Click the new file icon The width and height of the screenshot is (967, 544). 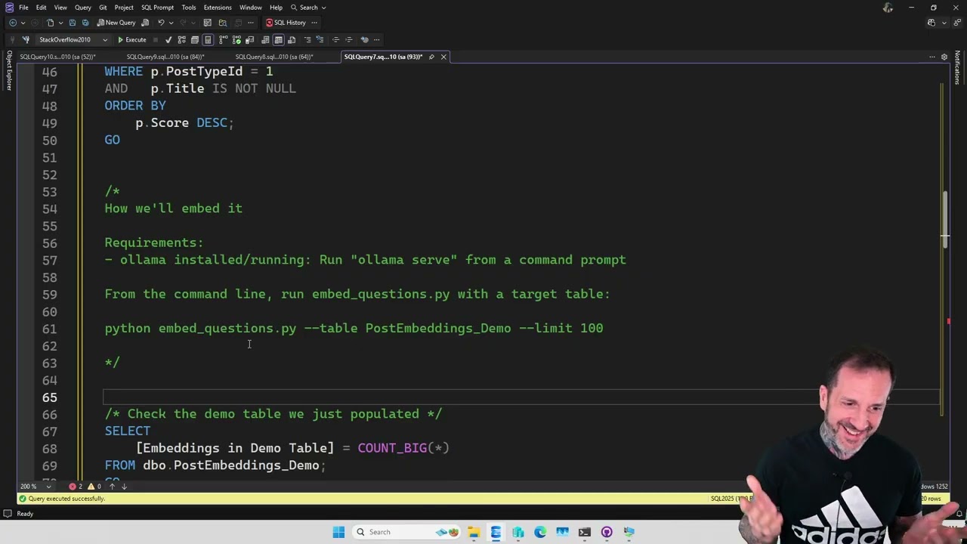[x=51, y=23]
